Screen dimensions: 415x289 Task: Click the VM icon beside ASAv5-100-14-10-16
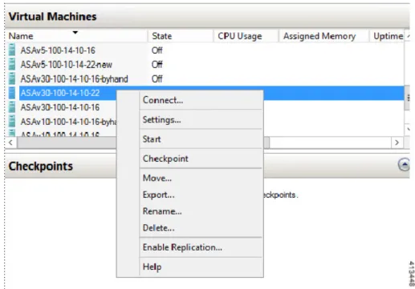12,50
